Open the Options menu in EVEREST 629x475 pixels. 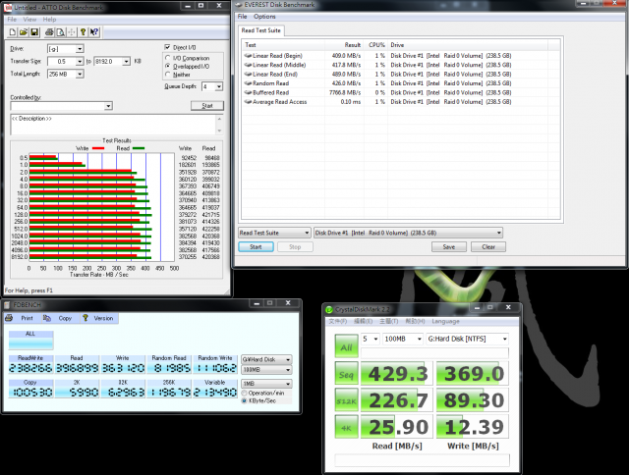pyautogui.click(x=264, y=17)
